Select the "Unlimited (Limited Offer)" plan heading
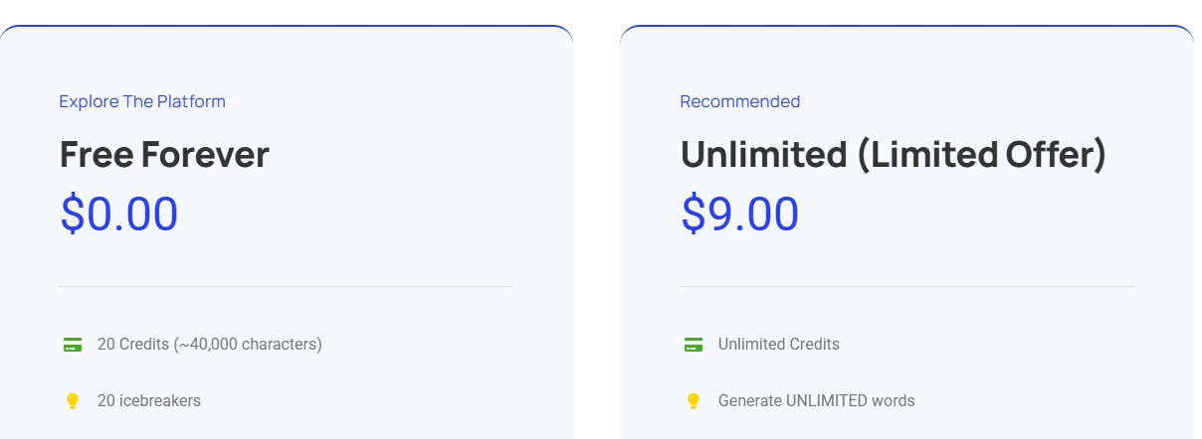Image resolution: width=1202 pixels, height=439 pixels. pos(893,155)
